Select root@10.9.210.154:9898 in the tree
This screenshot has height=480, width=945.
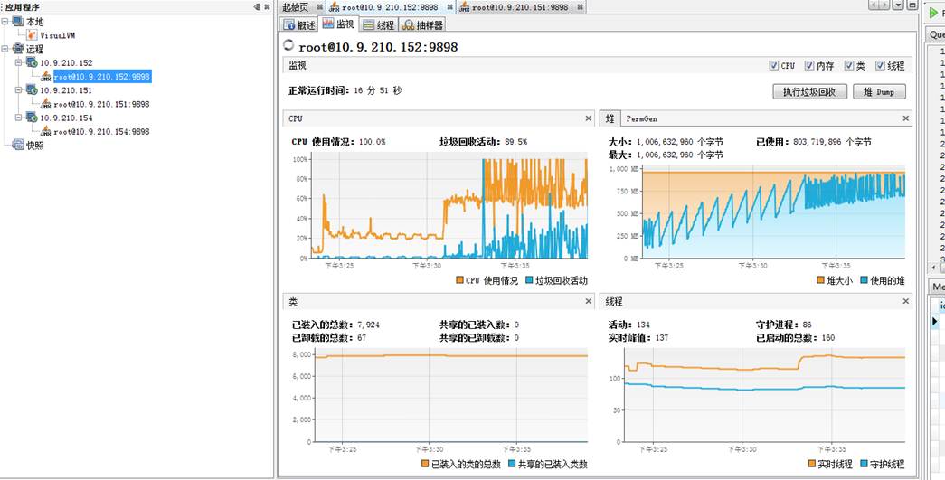[101, 131]
